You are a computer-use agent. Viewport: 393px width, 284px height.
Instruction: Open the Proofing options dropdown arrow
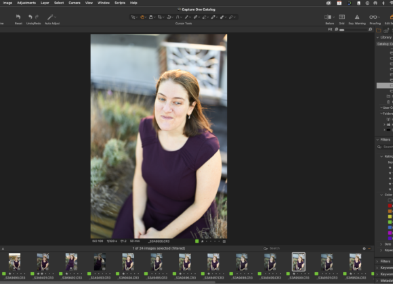pyautogui.click(x=379, y=18)
